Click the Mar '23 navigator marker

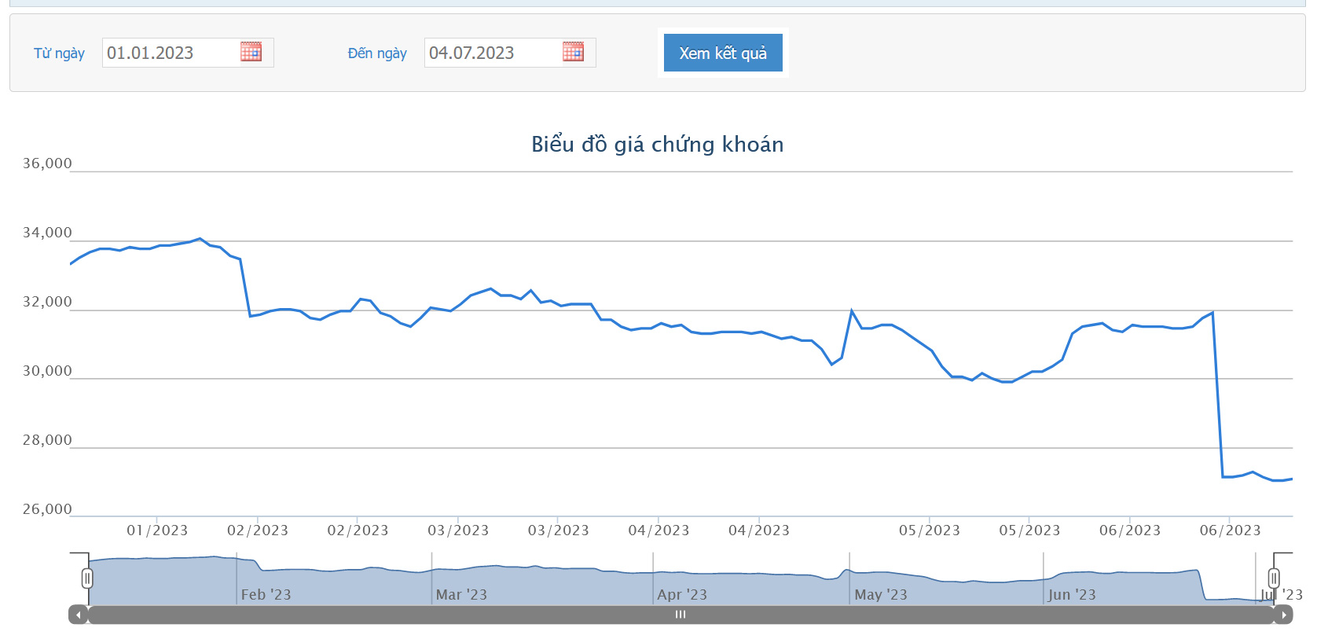tap(461, 595)
